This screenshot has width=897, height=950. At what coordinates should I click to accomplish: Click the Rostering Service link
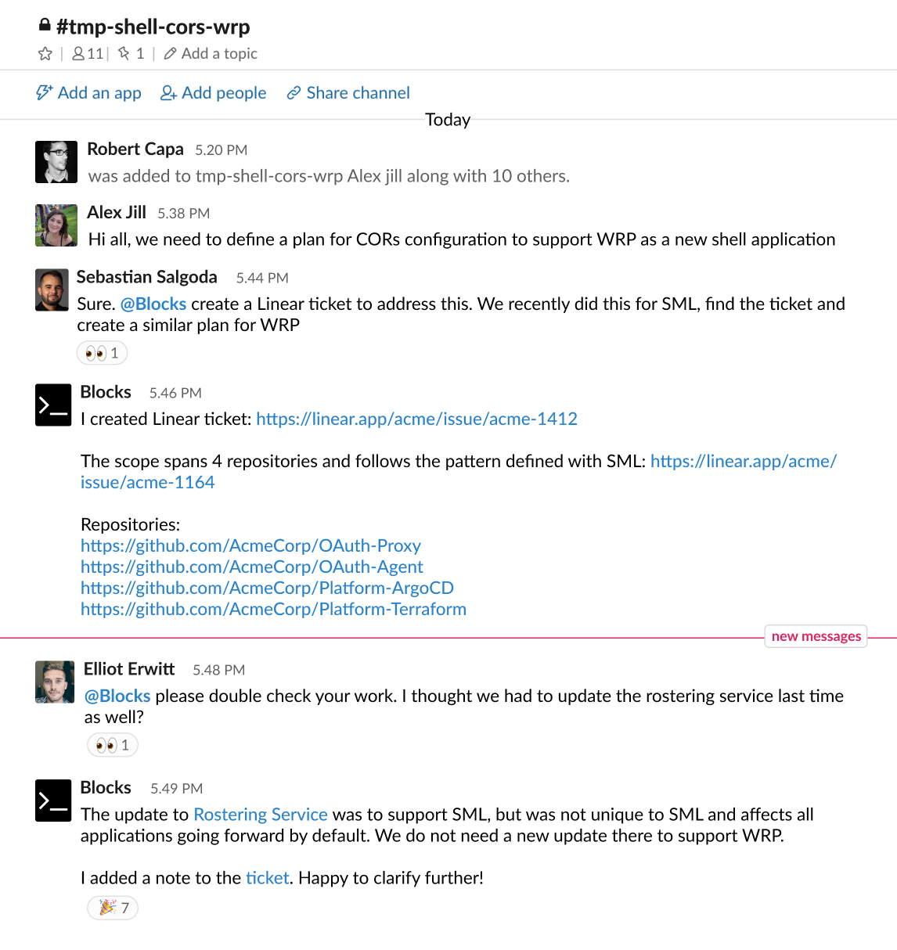(x=260, y=814)
